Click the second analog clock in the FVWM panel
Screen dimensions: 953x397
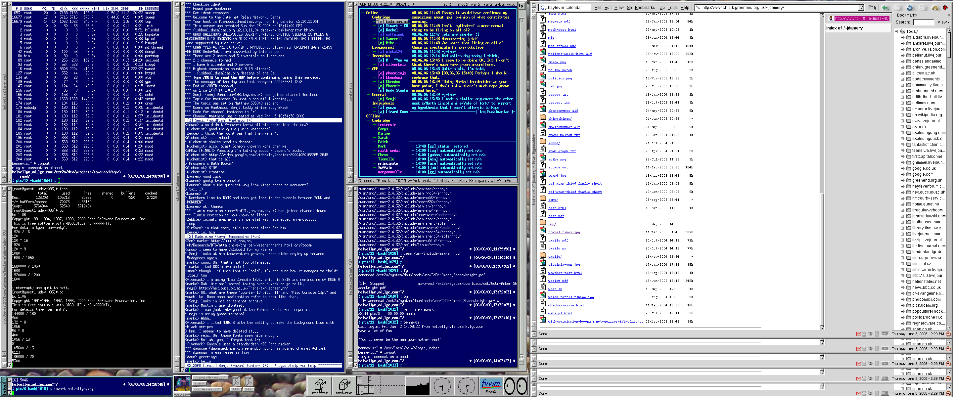coord(466,385)
